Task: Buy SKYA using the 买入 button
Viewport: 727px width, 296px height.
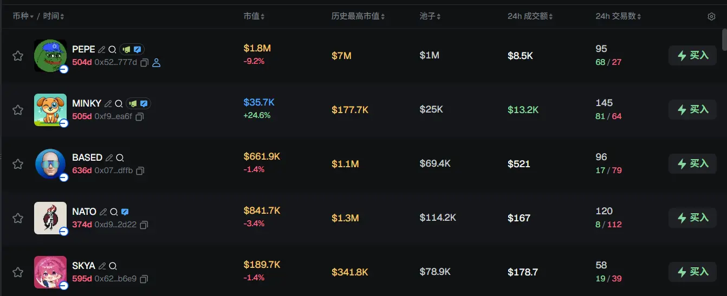Action: point(692,272)
